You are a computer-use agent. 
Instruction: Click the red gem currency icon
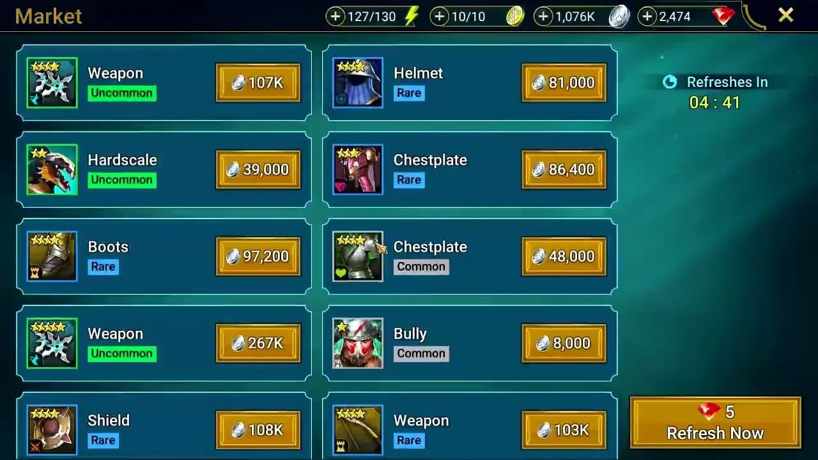pos(723,17)
